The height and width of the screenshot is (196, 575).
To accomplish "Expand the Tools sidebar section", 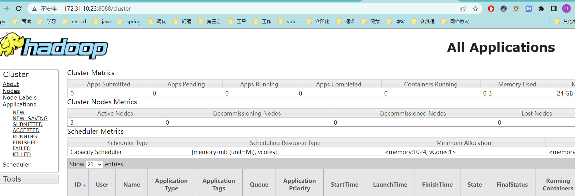I will [29, 179].
